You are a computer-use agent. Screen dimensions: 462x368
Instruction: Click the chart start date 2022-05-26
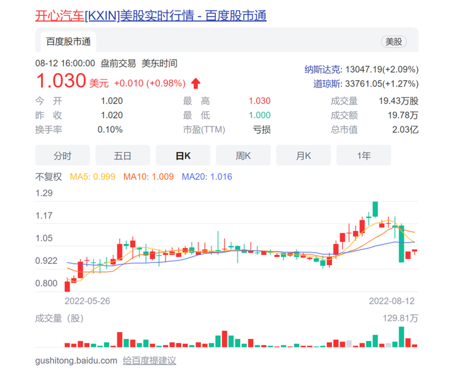click(87, 301)
